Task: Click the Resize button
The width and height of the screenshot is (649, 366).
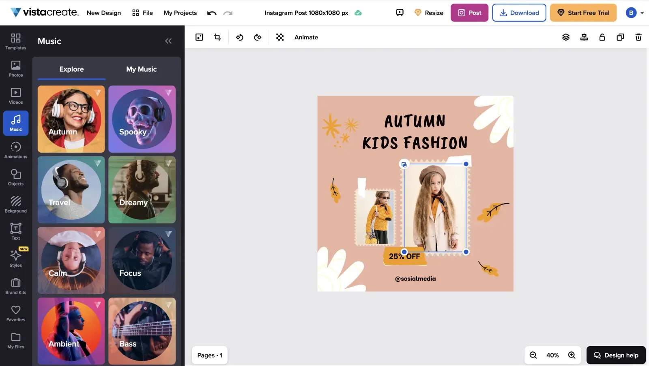Action: tap(429, 13)
